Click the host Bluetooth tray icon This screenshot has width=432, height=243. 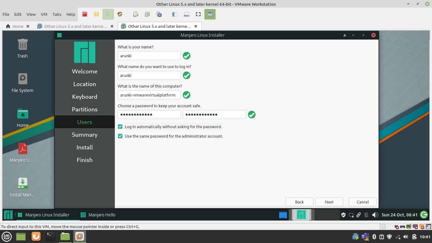click(374, 237)
